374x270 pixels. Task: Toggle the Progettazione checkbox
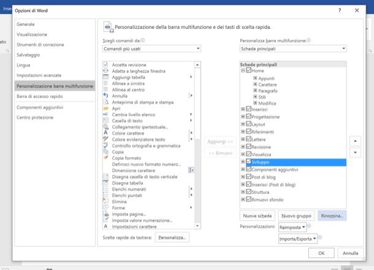click(248, 116)
